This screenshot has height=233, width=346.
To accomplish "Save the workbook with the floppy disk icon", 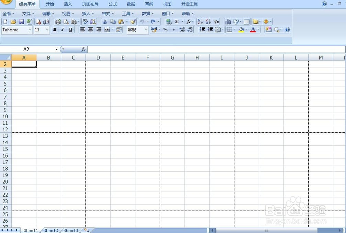I will coord(21,22).
